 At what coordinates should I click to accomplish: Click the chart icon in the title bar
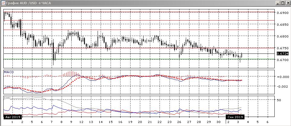coord(3,3)
